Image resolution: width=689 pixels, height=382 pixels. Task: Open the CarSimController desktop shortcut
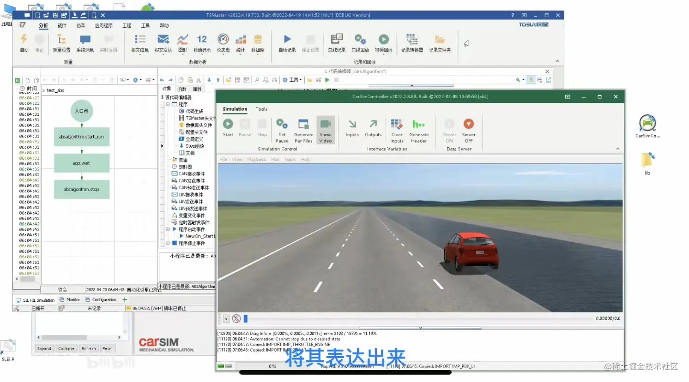coord(647,126)
